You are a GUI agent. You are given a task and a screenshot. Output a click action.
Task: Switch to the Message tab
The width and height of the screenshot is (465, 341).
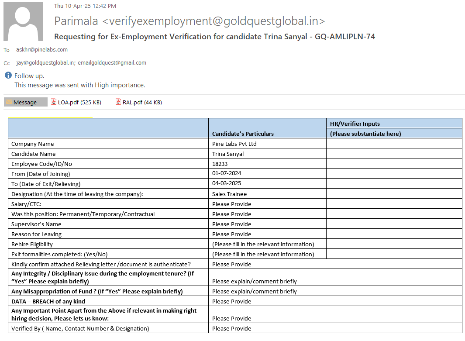point(25,102)
